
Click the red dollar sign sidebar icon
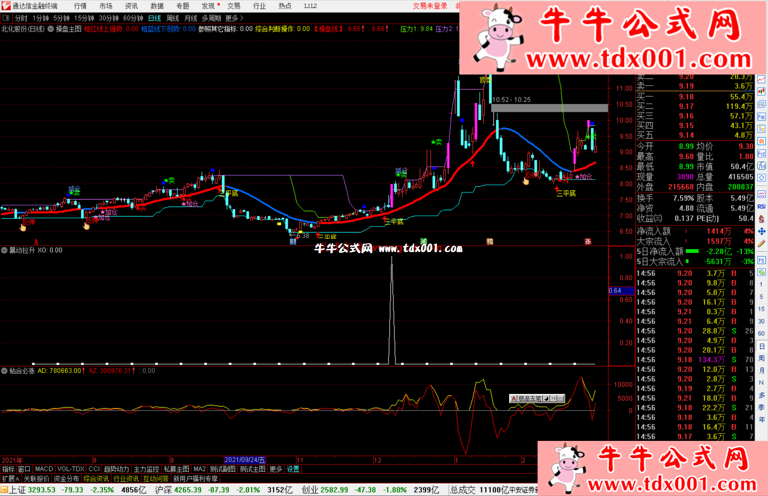coord(761,219)
